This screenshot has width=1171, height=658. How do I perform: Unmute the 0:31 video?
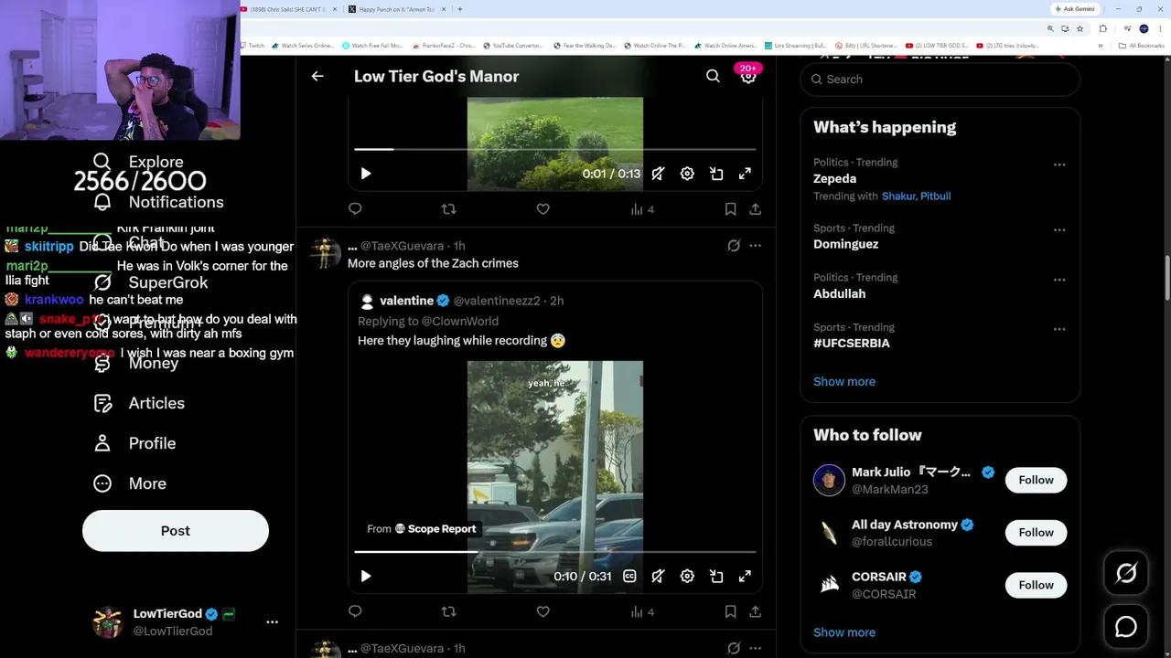pyautogui.click(x=658, y=577)
